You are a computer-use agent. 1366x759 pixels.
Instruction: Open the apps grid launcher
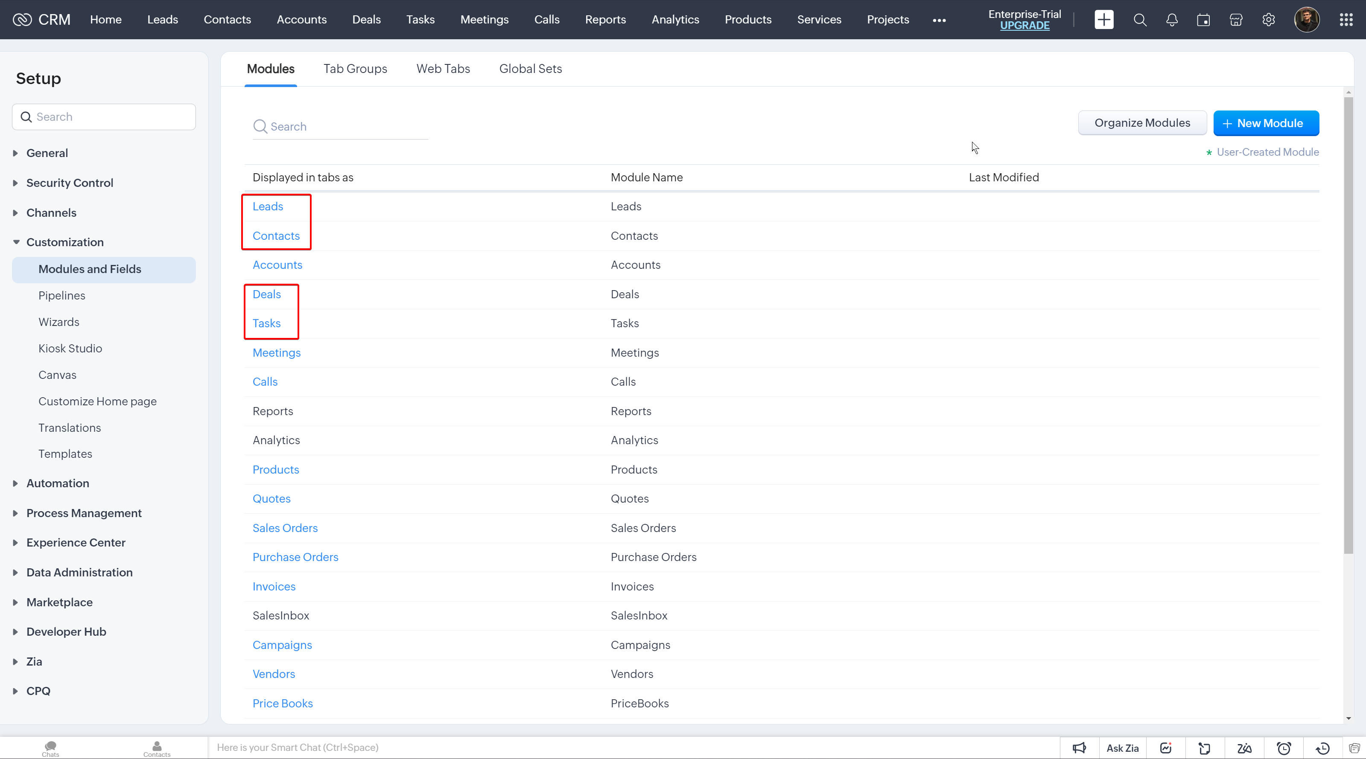[x=1346, y=20]
